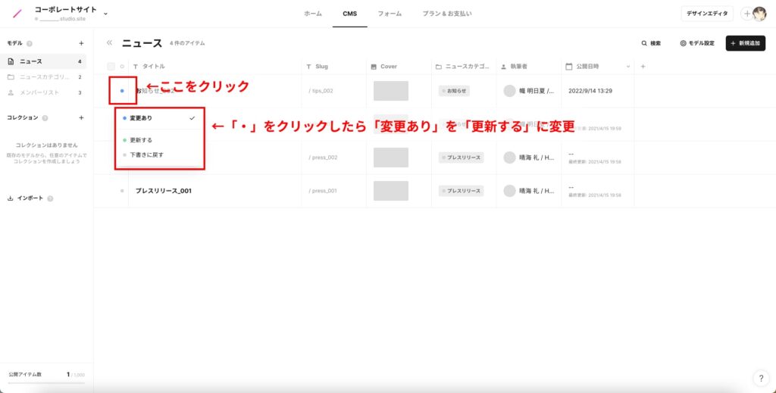Click the status dot of プレスリリース_001
The width and height of the screenshot is (776, 393).
coord(122,191)
